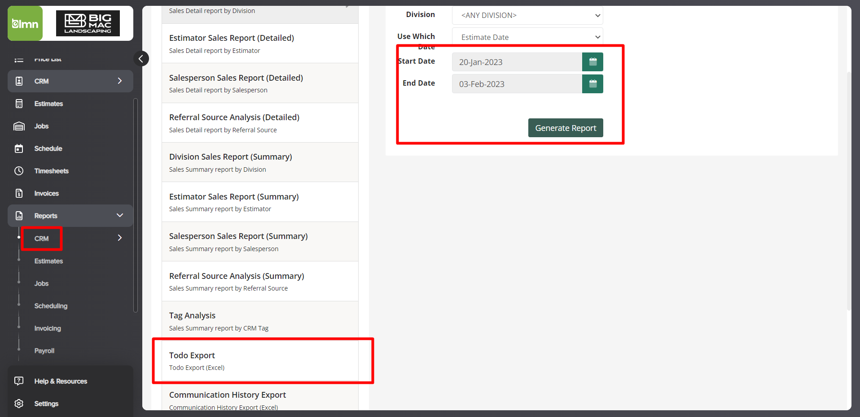The image size is (860, 417).
Task: Select Scheduling under Reports
Action: 51,306
